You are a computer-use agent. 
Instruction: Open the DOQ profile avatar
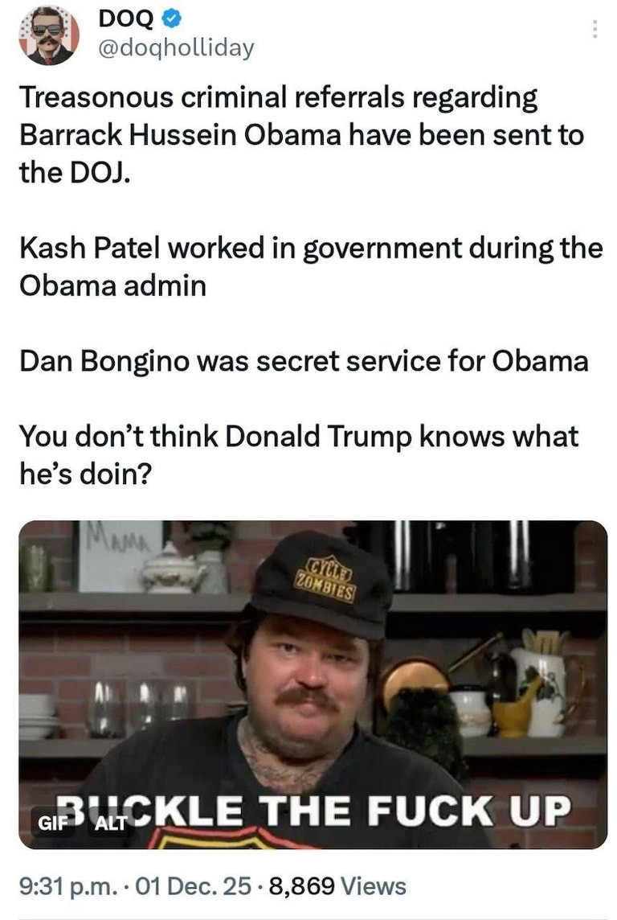click(x=49, y=35)
